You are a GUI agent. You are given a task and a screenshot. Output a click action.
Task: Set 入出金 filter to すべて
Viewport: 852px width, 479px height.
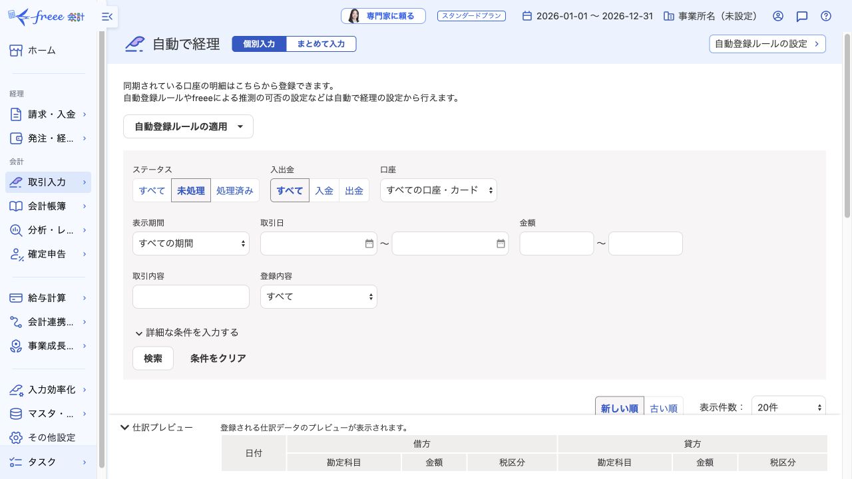click(x=290, y=190)
